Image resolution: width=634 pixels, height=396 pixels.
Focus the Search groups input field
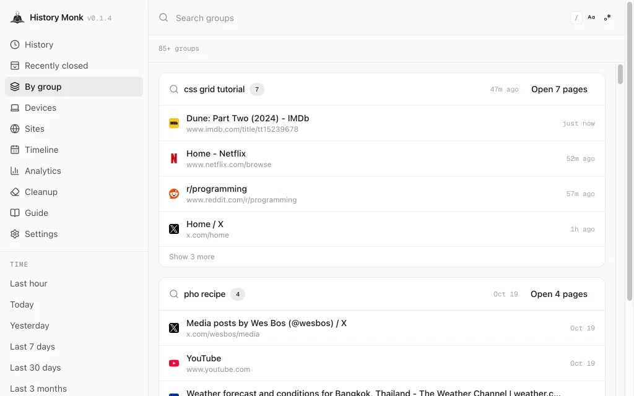(x=368, y=18)
